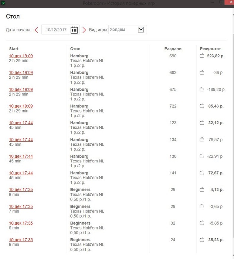Go to previous date with left arrow

[x=36, y=30]
